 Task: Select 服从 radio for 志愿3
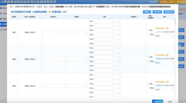tap(148, 84)
